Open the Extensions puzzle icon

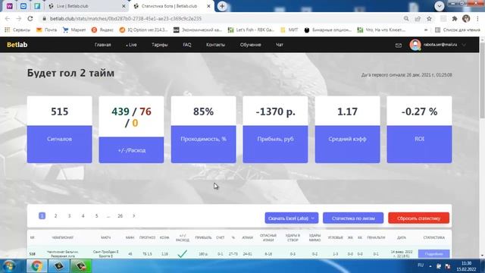[x=455, y=18]
